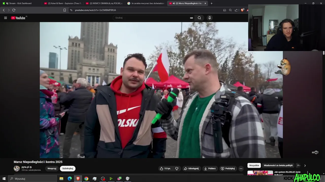Close the Marsz Niepodległości browser tab
325x182 pixels.
(x=205, y=3)
